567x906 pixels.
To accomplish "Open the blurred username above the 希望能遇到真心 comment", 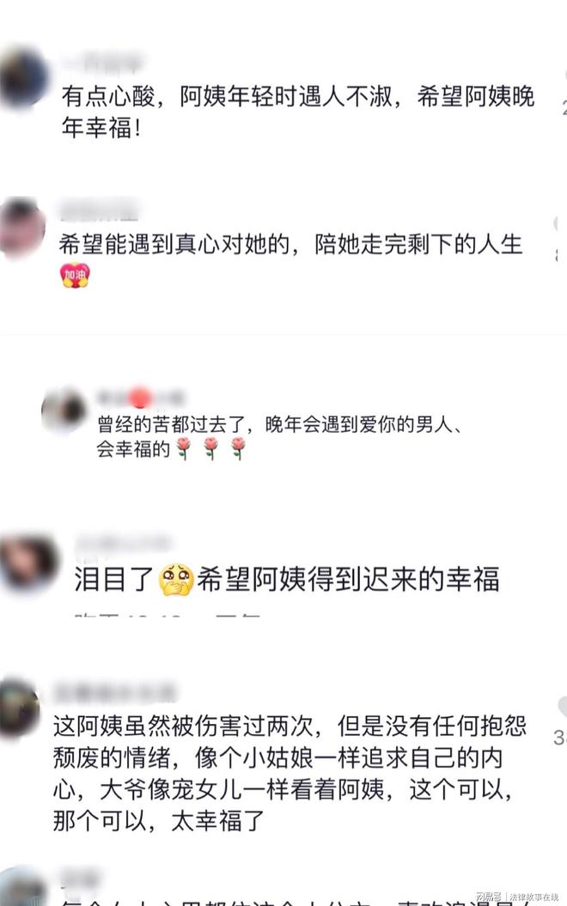I will click(x=100, y=210).
